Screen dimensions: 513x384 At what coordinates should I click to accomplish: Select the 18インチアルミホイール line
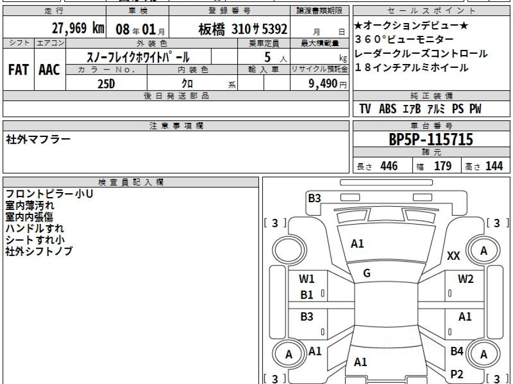tap(411, 67)
